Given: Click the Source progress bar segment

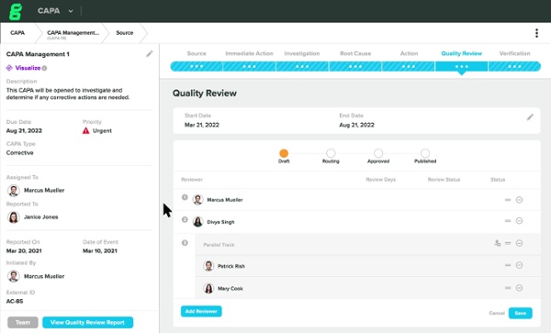Looking at the screenshot, I should tap(197, 66).
